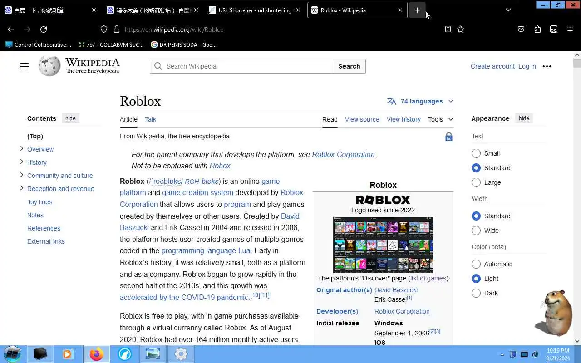Screen dimensions: 581x363
Task: Expand Reception and revenue section
Action: pos(22,188)
